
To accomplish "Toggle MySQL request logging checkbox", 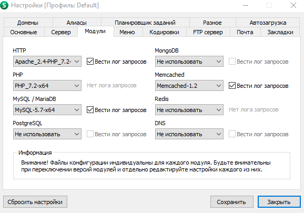I will 90,110.
